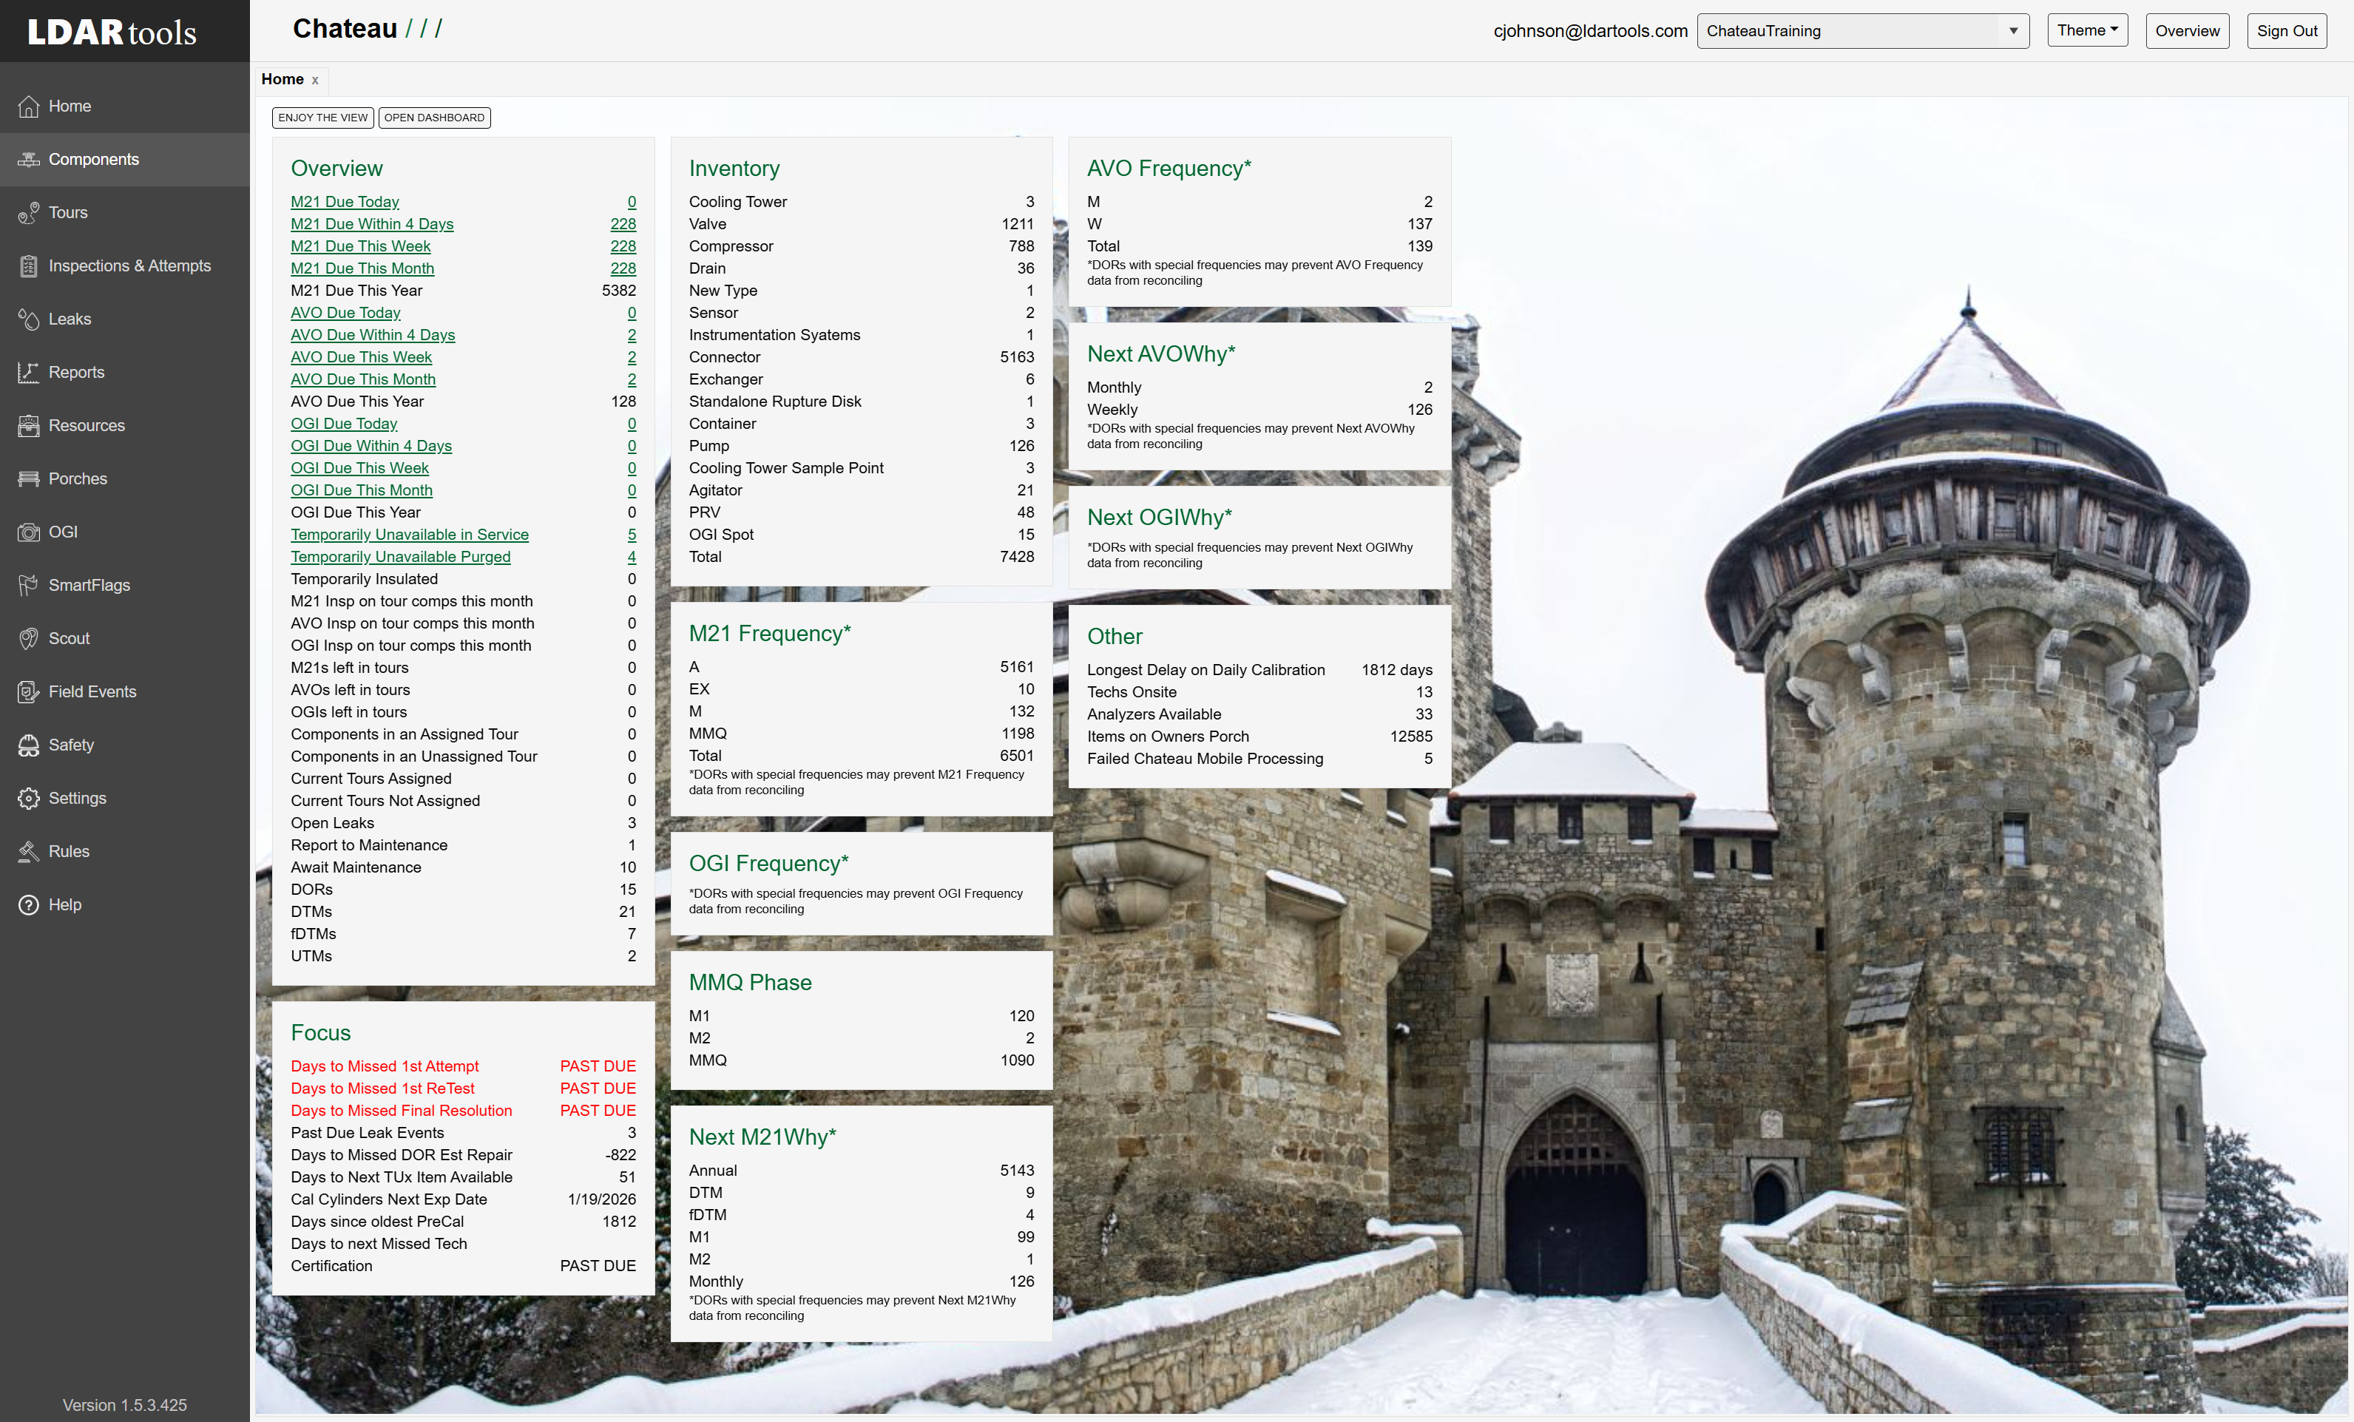Click the Home house icon in sidebar
The width and height of the screenshot is (2354, 1422).
(29, 106)
